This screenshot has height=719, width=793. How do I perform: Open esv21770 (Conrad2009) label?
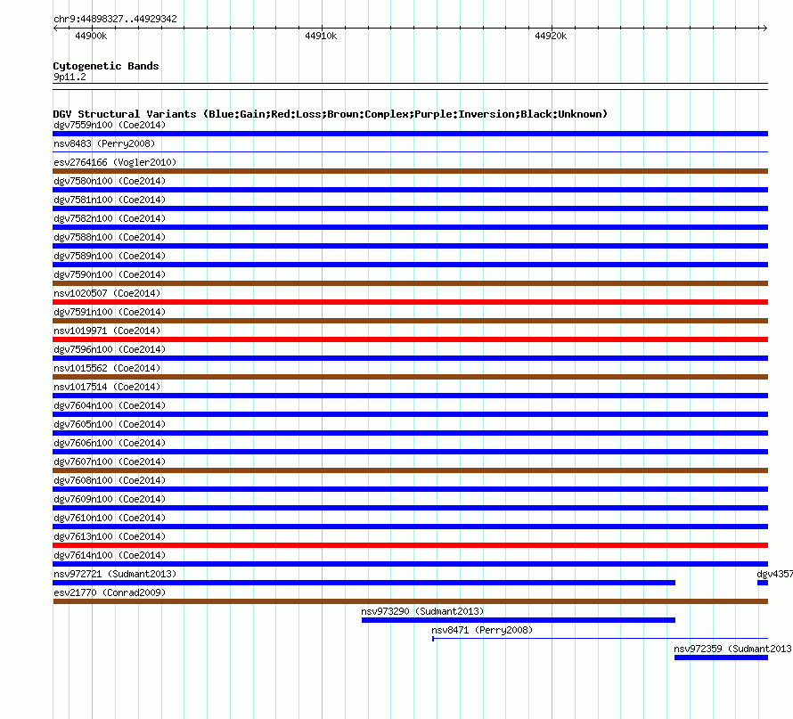pyautogui.click(x=110, y=592)
